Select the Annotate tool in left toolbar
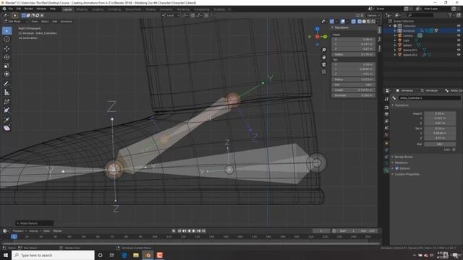 7,84
